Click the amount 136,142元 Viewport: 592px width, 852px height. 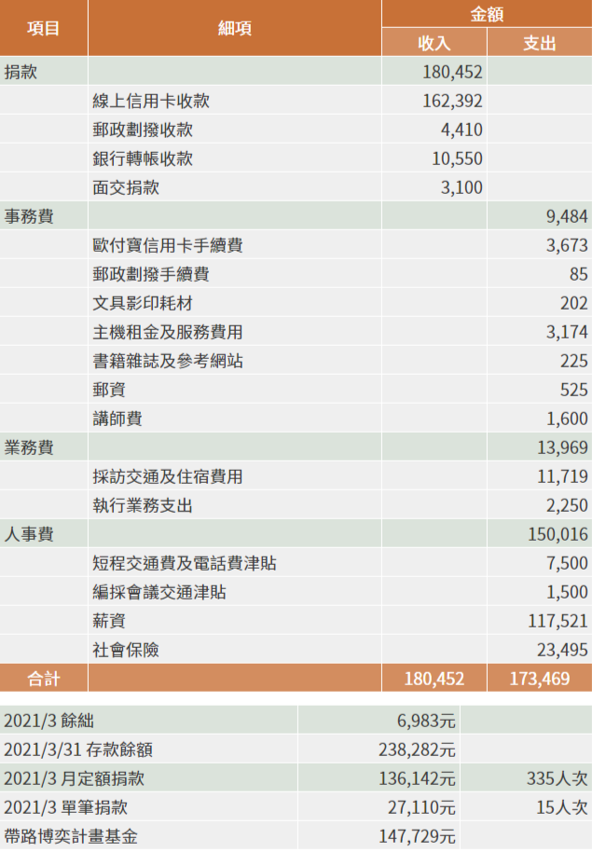pos(417,778)
